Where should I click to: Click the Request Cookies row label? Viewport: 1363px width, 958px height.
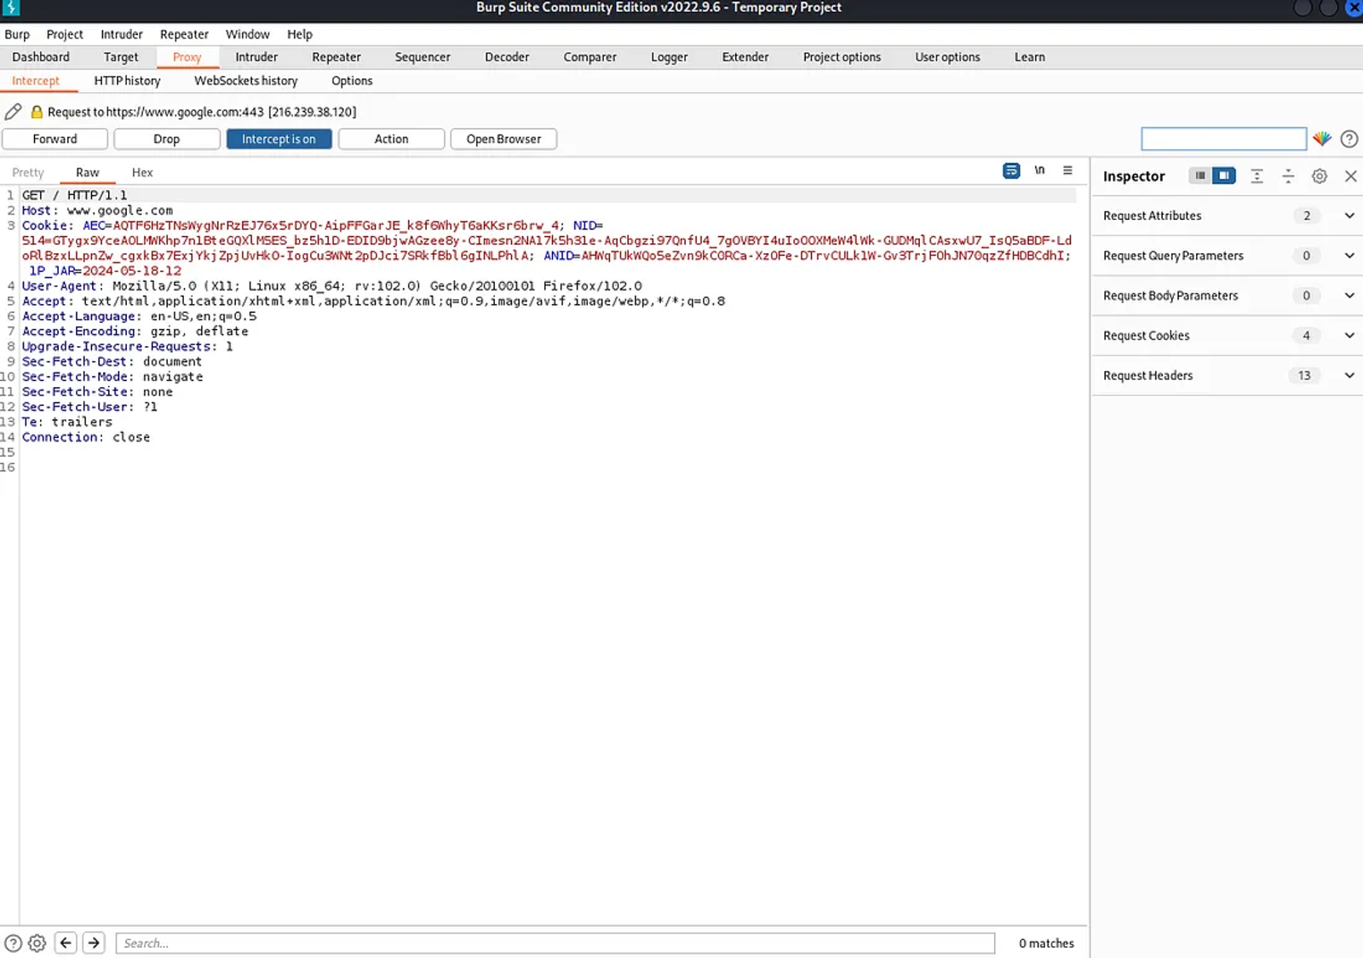pyautogui.click(x=1147, y=336)
